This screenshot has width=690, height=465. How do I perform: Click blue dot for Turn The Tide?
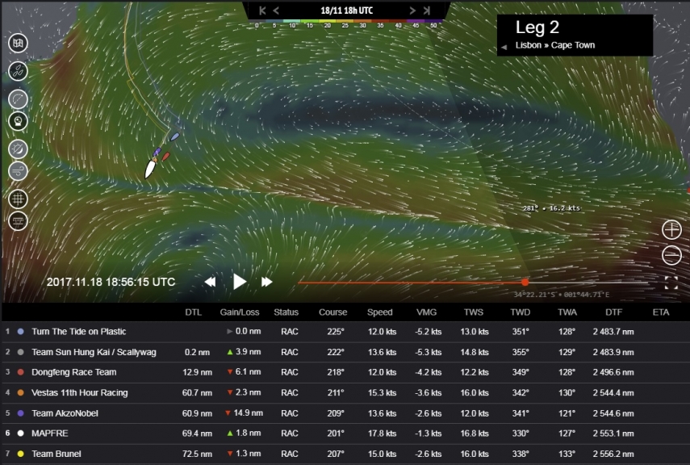click(20, 332)
